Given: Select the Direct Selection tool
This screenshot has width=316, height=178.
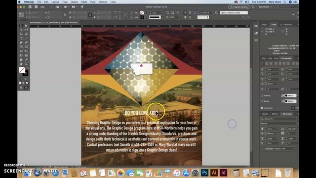Looking at the screenshot, I should tap(26, 26).
